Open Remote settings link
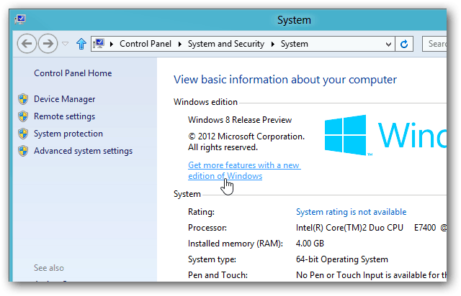461x296 pixels. [x=64, y=116]
